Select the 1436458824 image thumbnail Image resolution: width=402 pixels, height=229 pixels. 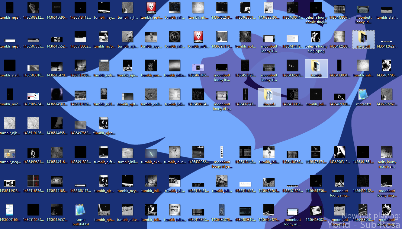pyautogui.click(x=198, y=94)
